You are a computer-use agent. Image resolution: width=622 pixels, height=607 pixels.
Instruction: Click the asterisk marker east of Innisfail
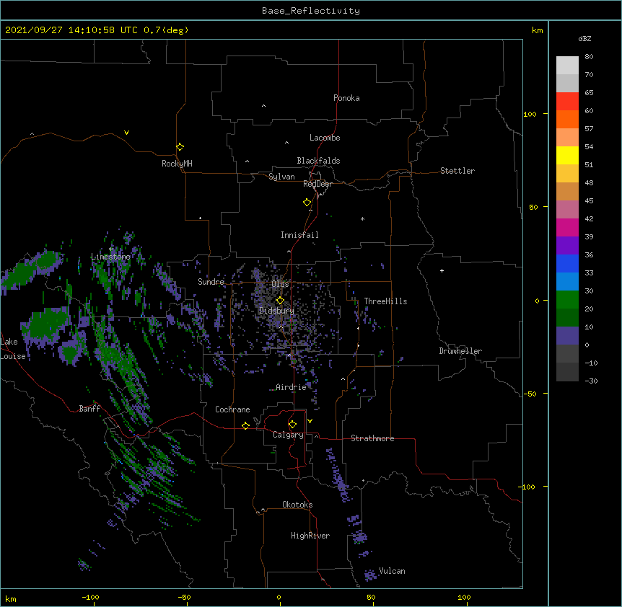[362, 219]
